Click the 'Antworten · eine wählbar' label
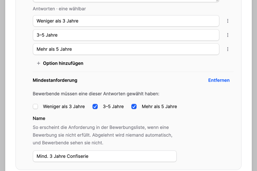 tap(59, 9)
